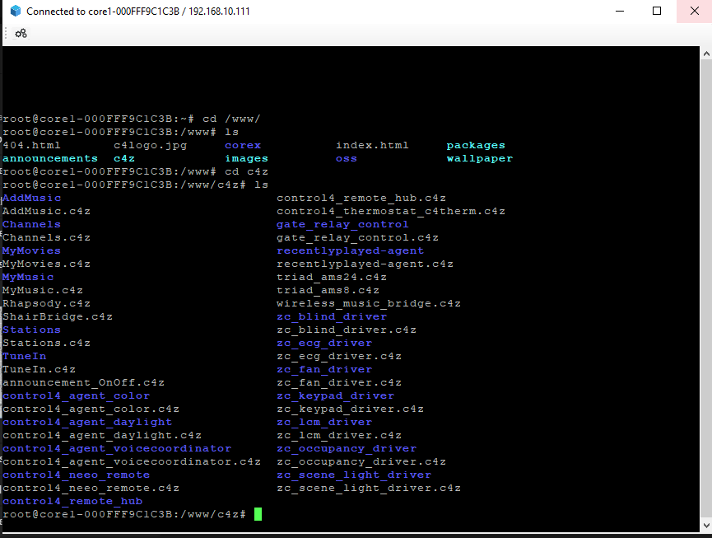Click the green terminal cursor block
Viewport: 712px width, 538px height.
[258, 514]
